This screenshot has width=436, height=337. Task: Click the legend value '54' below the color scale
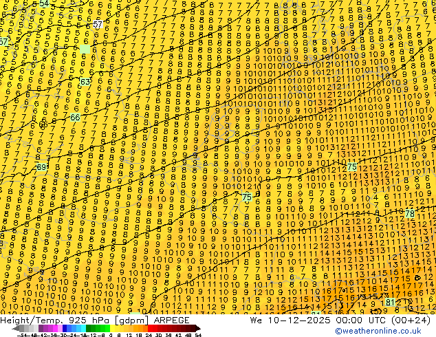coord(198,335)
